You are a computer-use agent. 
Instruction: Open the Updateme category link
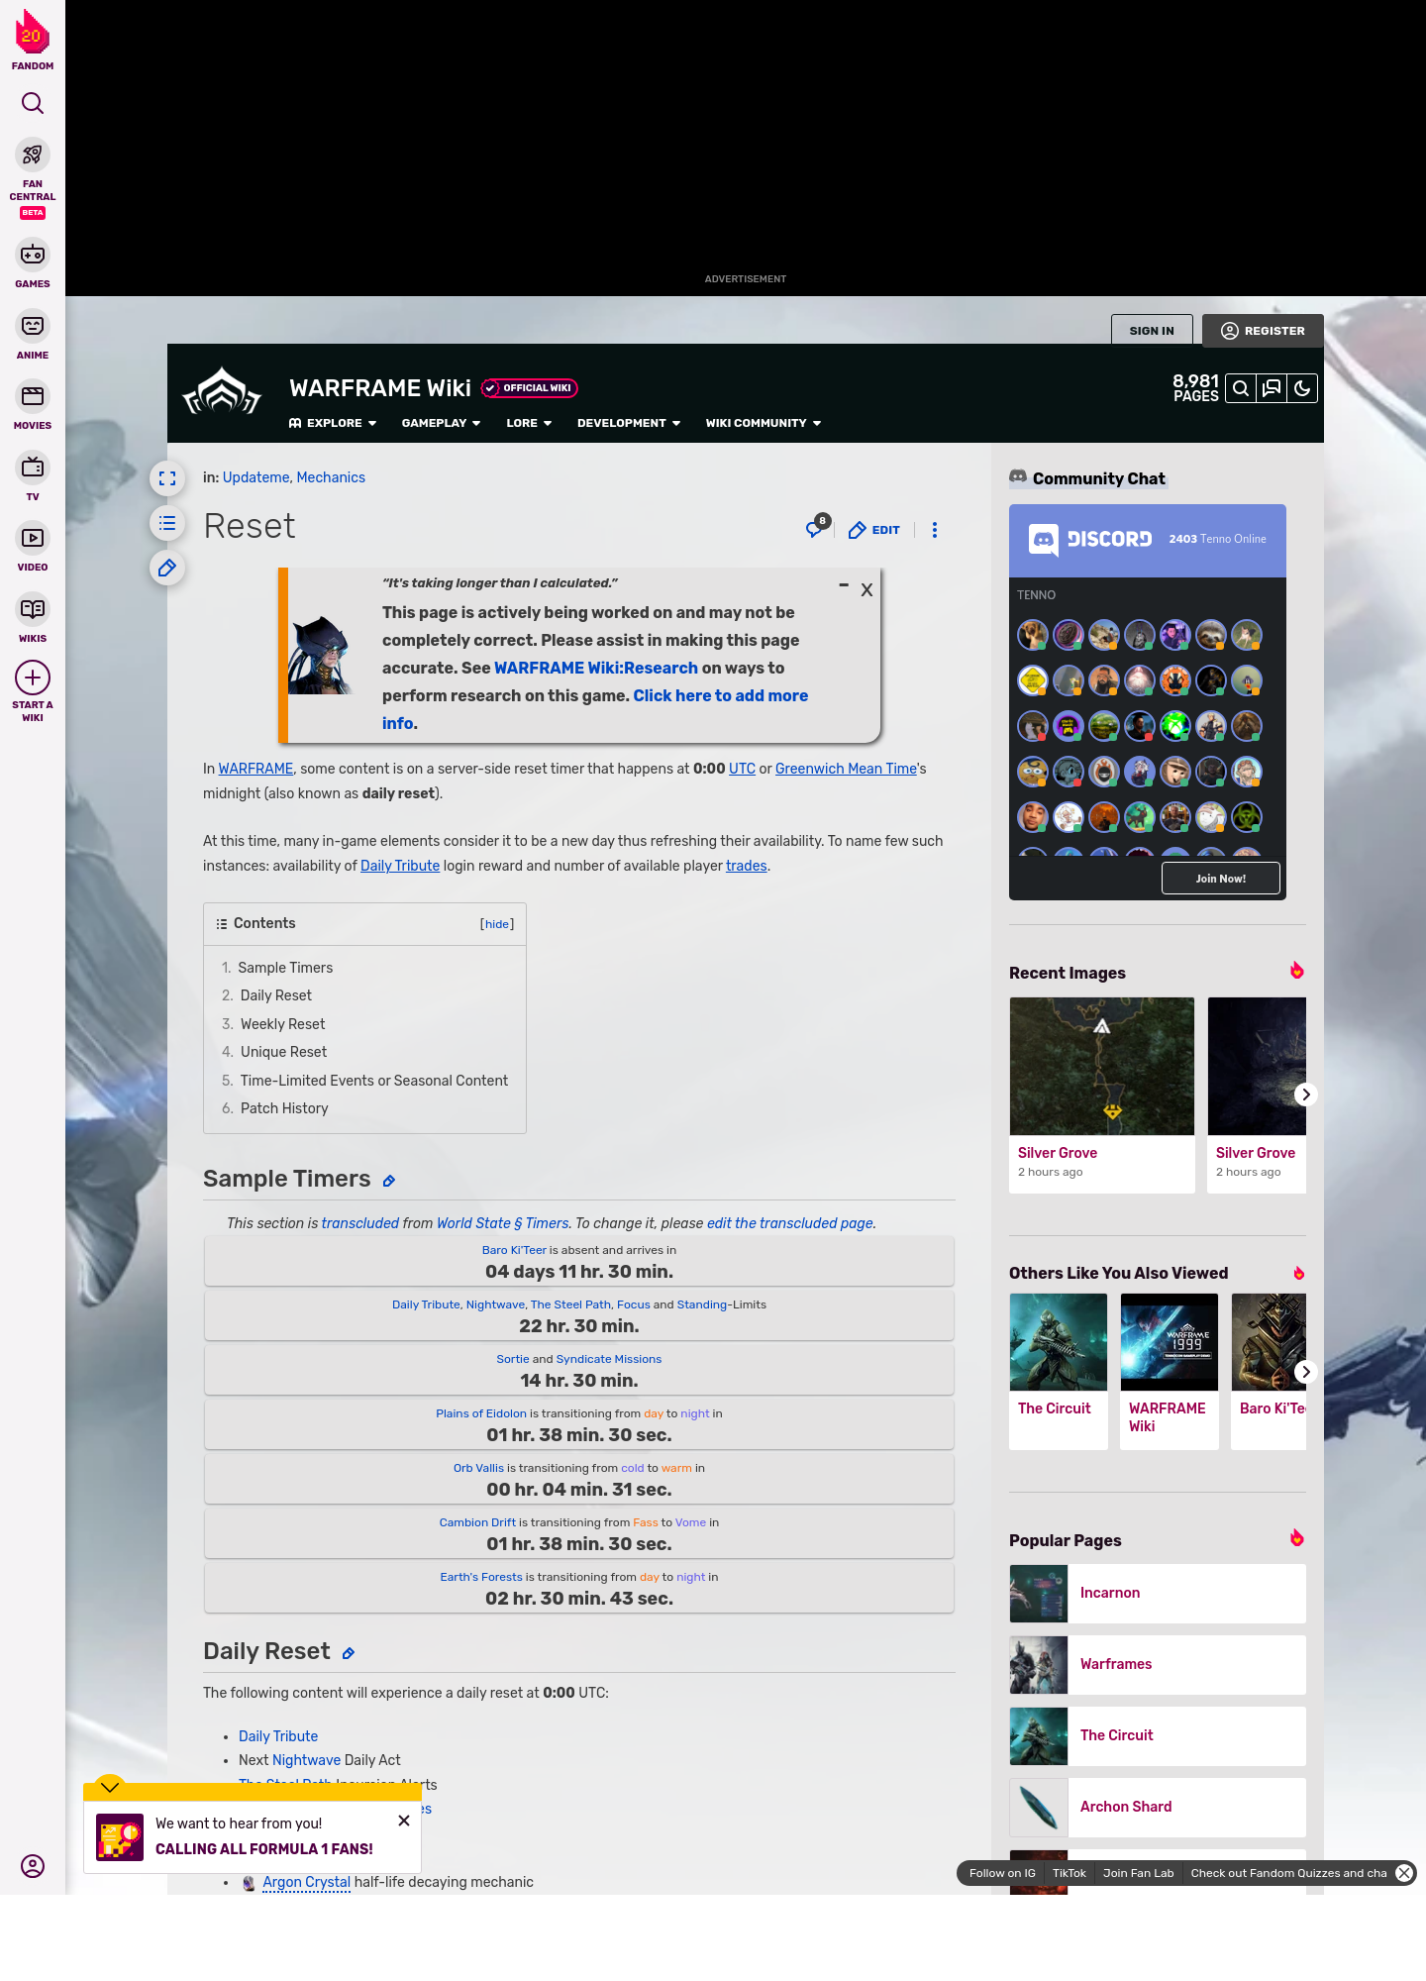tap(255, 477)
